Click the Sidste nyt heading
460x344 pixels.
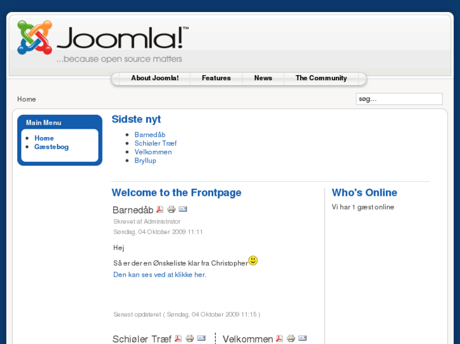(136, 119)
